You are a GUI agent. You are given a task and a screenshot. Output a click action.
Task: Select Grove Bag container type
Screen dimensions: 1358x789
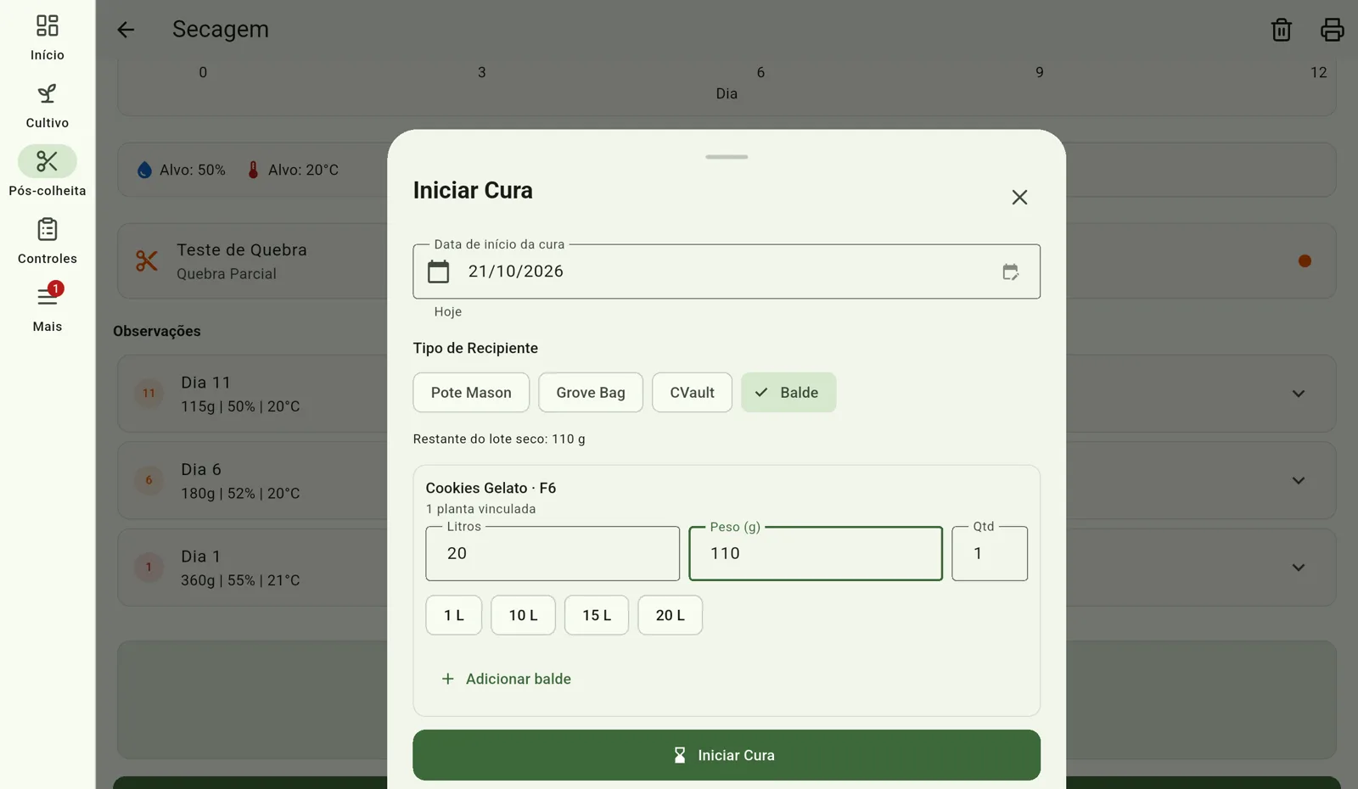pyautogui.click(x=591, y=393)
